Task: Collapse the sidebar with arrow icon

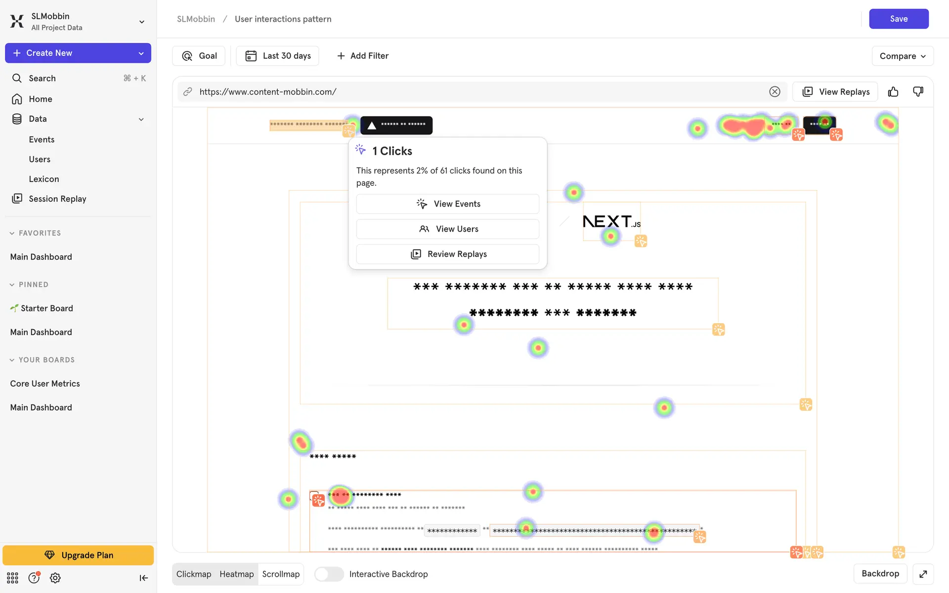Action: pos(143,578)
